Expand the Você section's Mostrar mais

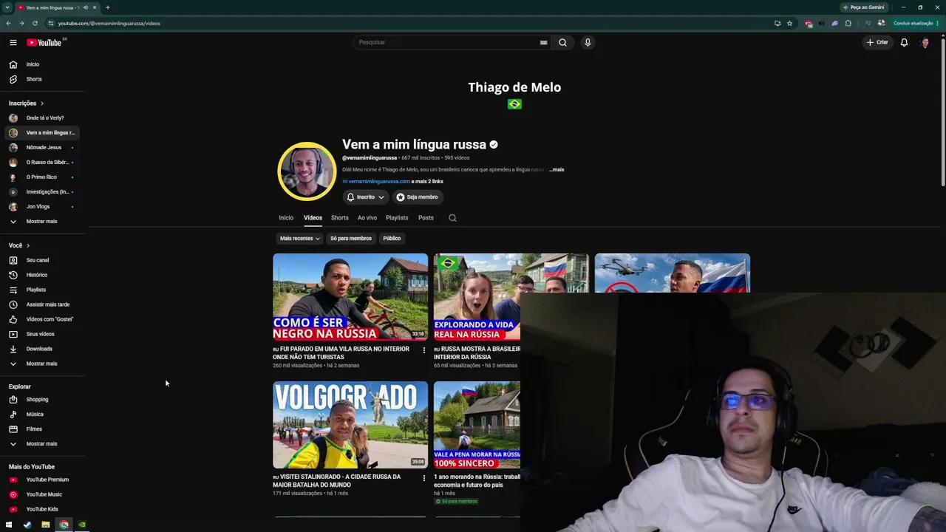[x=42, y=364]
